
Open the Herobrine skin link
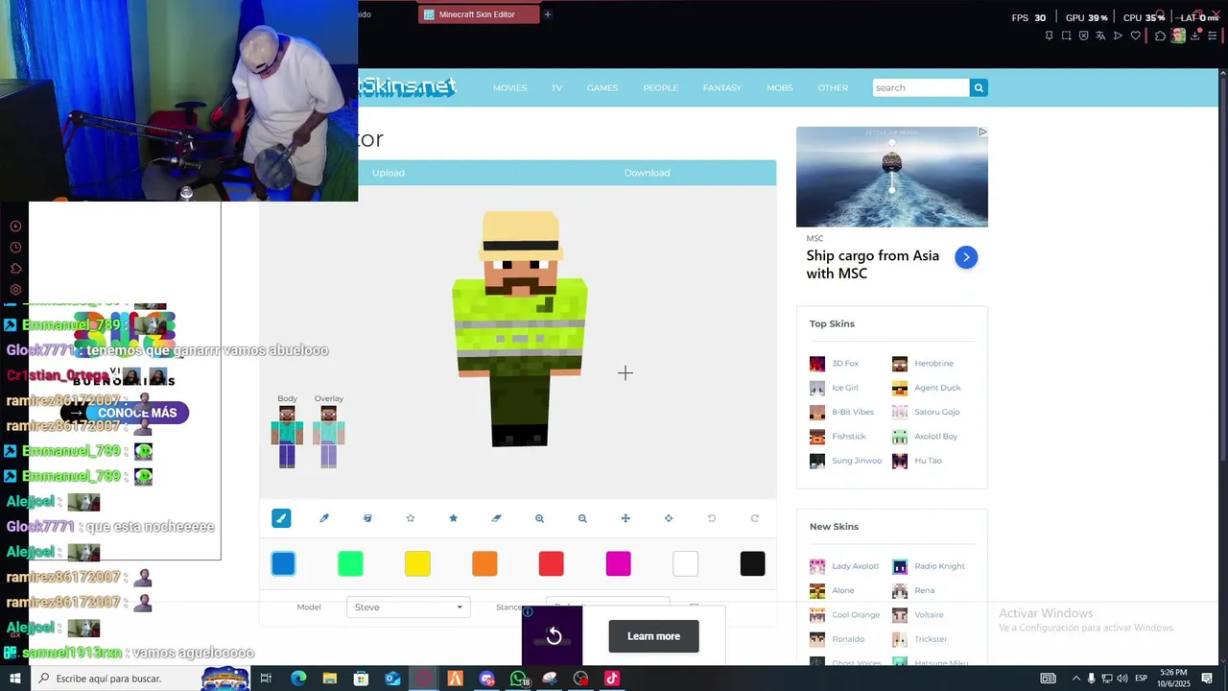tap(933, 364)
